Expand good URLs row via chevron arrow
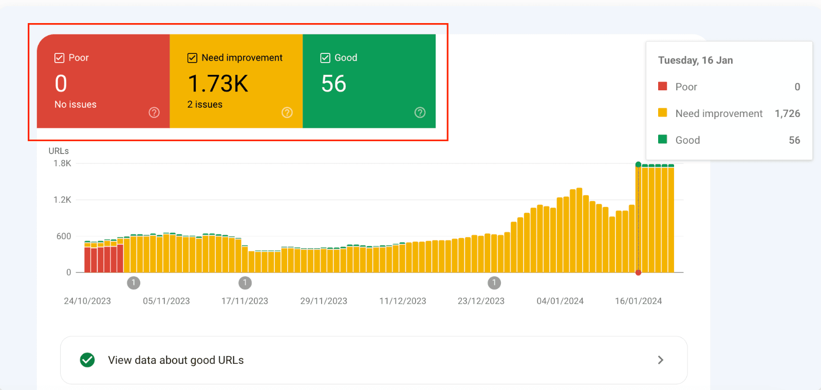The height and width of the screenshot is (390, 821). [x=661, y=360]
